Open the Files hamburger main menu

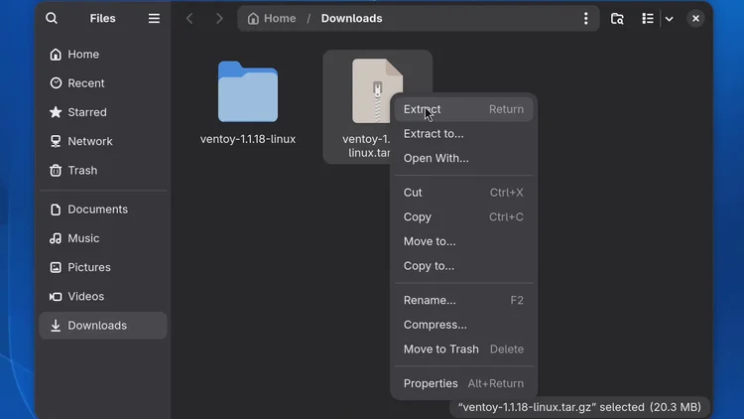pyautogui.click(x=154, y=19)
